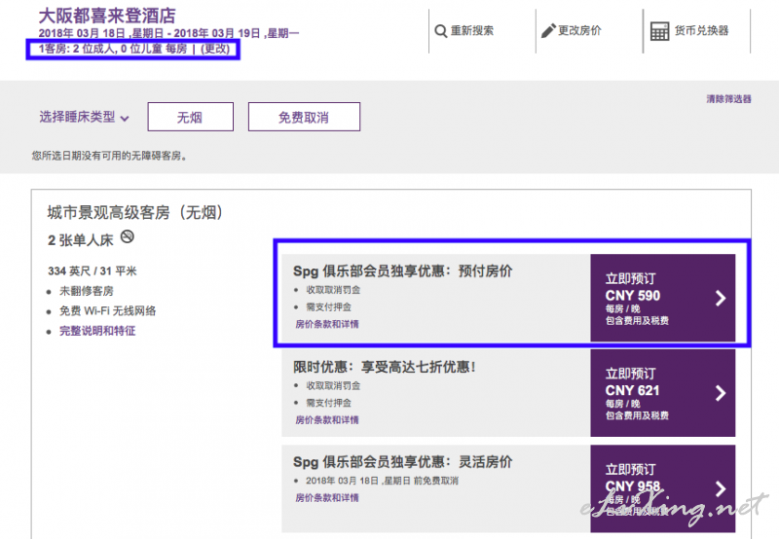
Task: Toggle the 无烟 filter
Action: 191,117
